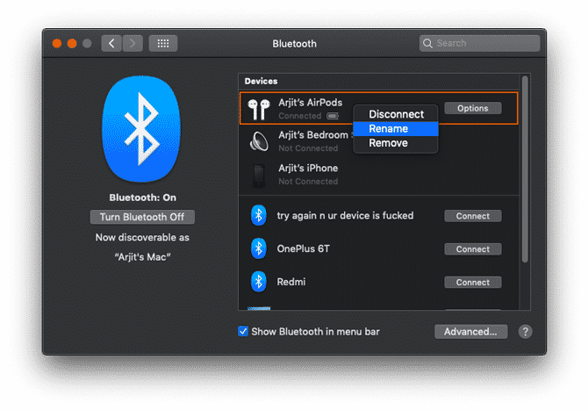Screen dimensions: 588x410
Task: Click Bluetooth icon beside 'try again' device
Action: (x=258, y=215)
